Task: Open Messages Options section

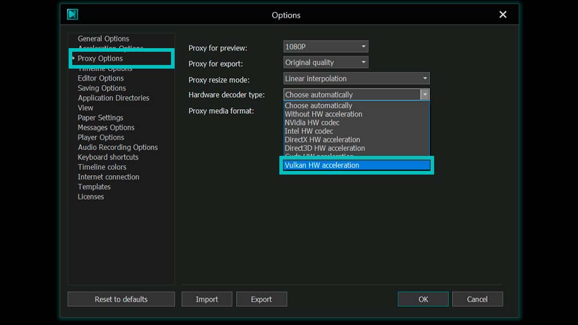Action: point(106,128)
